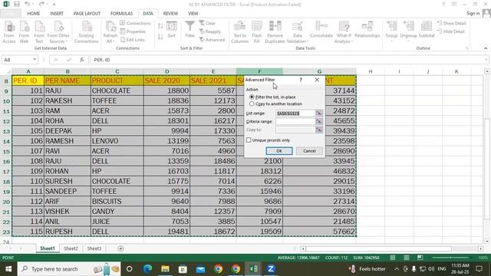Click the From Text import icon

coord(39,31)
